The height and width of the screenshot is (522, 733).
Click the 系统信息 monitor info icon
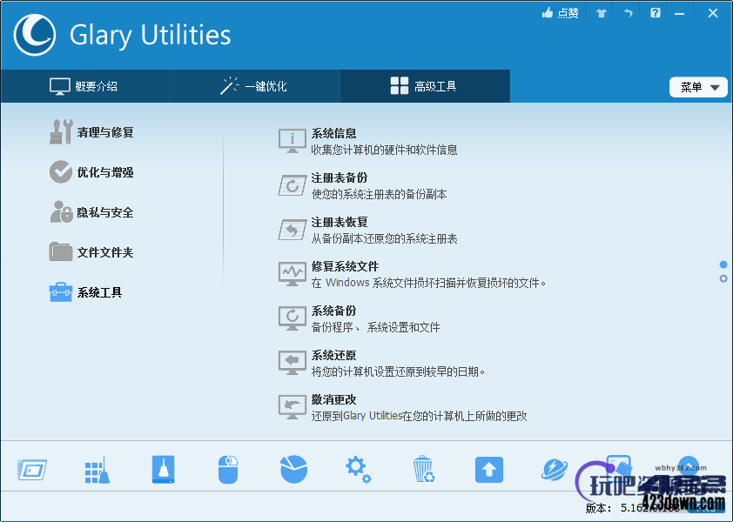pos(293,141)
